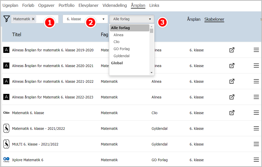This screenshot has width=262, height=167.
Task: Click the publisher list scrollbar thumb
Action: point(152,31)
